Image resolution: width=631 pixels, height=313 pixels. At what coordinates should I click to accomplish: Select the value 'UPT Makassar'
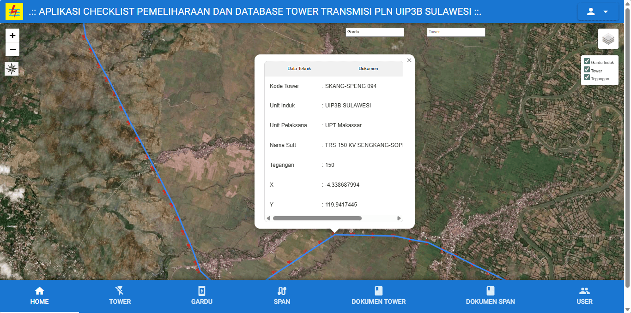pyautogui.click(x=343, y=125)
